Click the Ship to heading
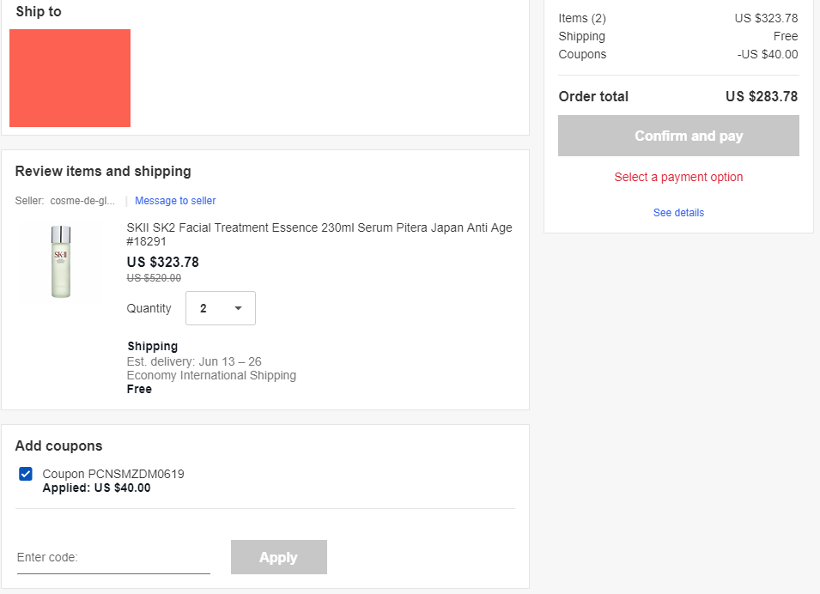820x594 pixels. click(39, 11)
